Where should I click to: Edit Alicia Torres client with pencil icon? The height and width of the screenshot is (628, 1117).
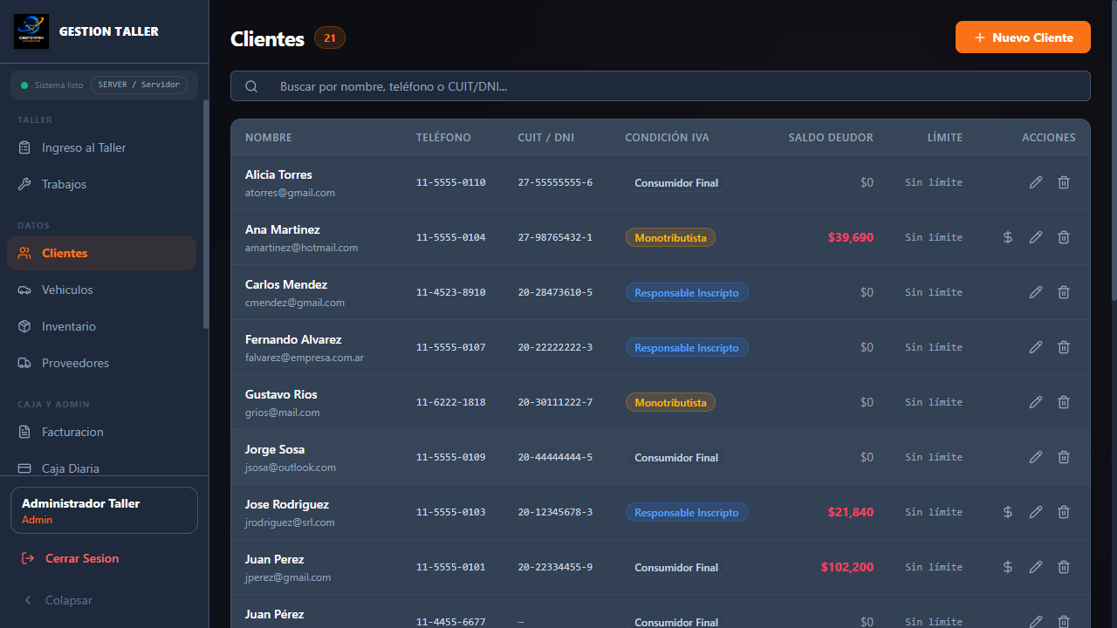1036,182
